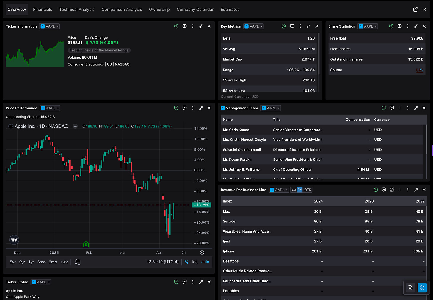Switch to the Financials tab
This screenshot has height=300, width=433.
43,10
